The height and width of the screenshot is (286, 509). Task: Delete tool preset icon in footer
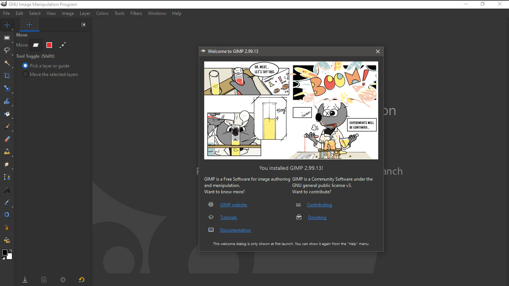click(63, 280)
